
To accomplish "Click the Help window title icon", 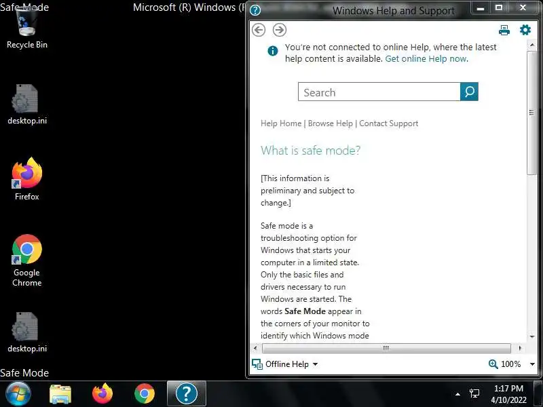I will 255,10.
